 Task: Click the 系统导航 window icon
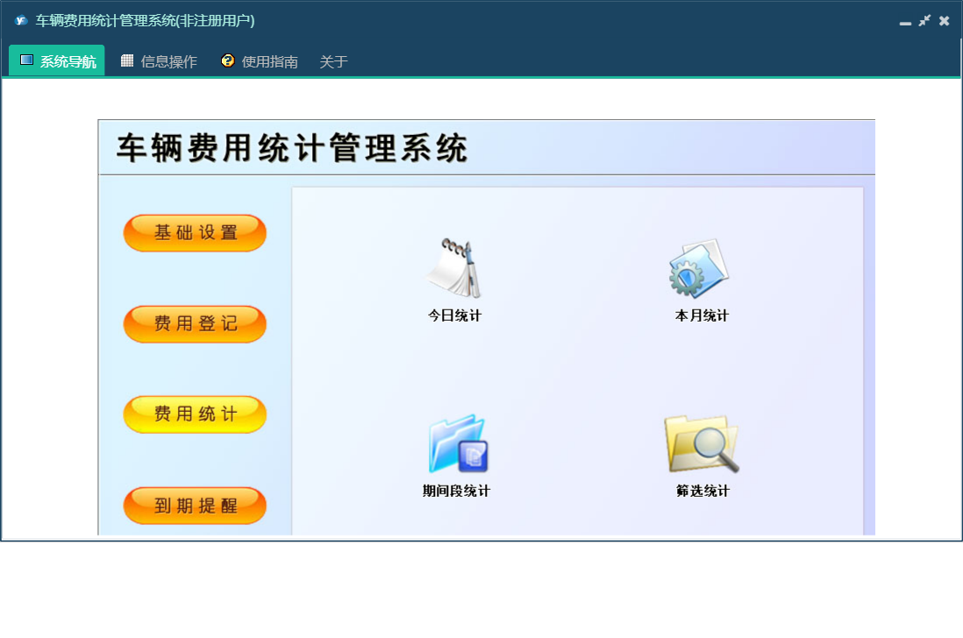tap(26, 60)
